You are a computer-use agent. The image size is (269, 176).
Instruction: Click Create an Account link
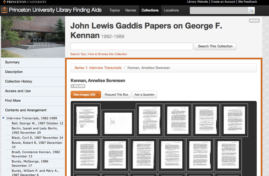[223, 2]
